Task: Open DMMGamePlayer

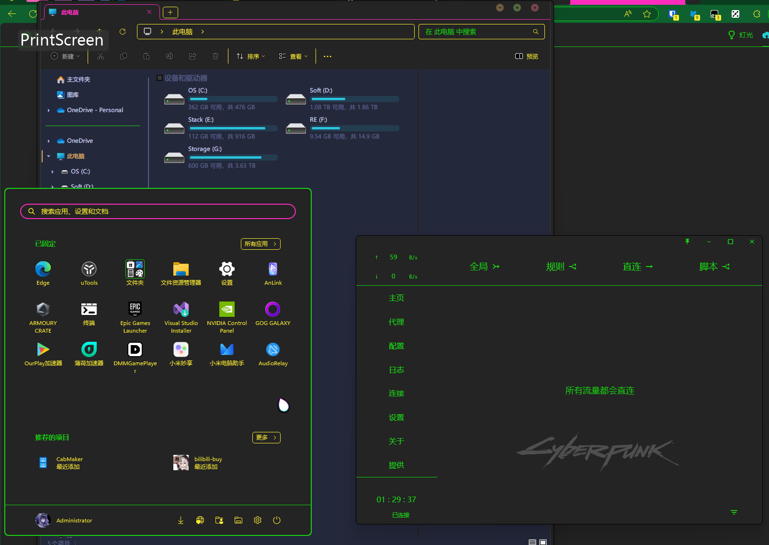Action: click(x=135, y=358)
